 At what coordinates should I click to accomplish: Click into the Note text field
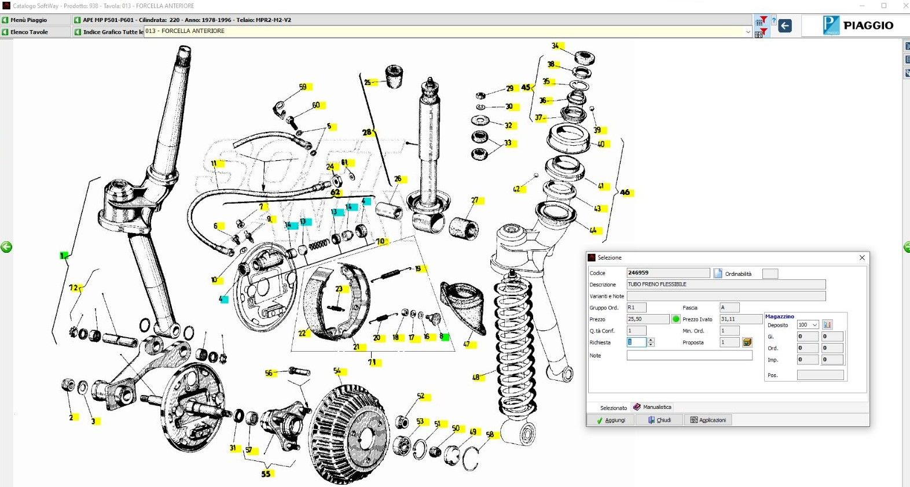(x=689, y=356)
